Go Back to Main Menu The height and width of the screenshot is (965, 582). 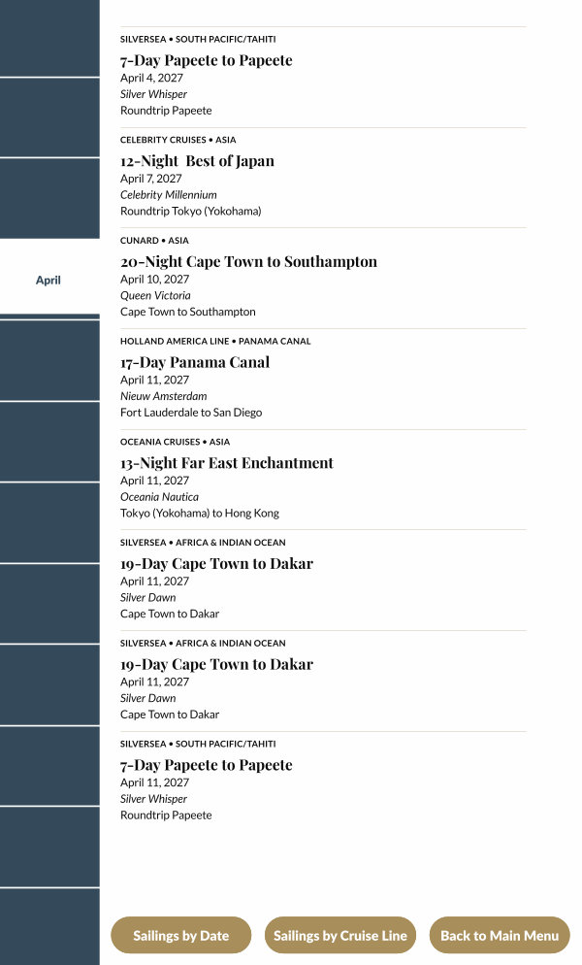click(x=500, y=936)
